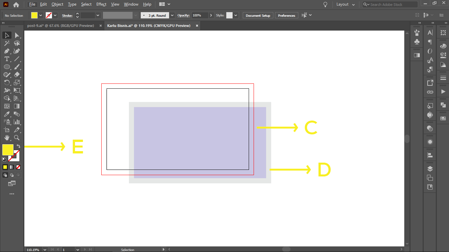
Task: Go to the next artboard
Action: point(84,250)
